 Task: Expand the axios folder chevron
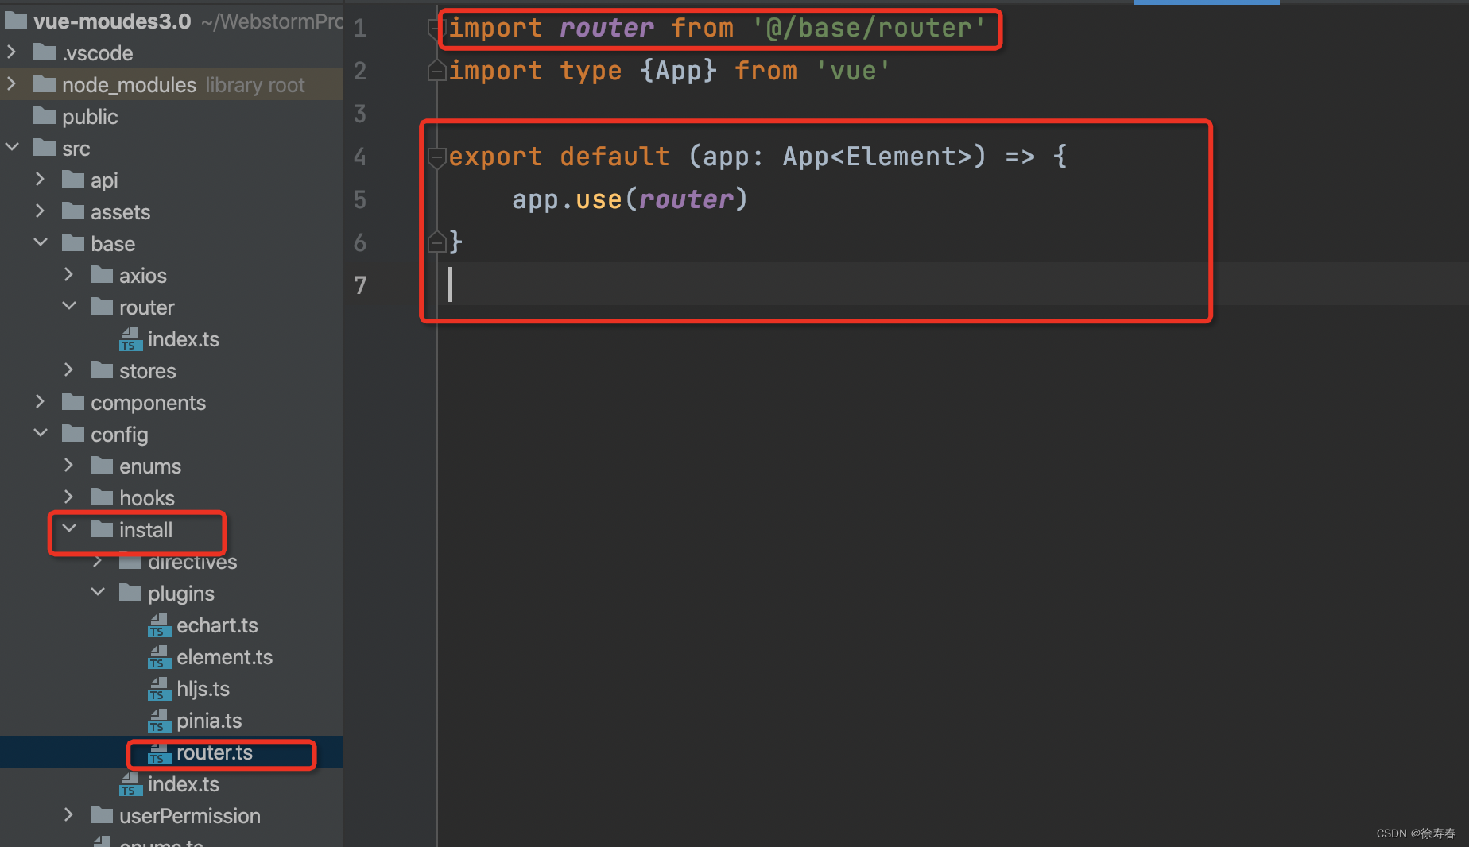point(69,275)
